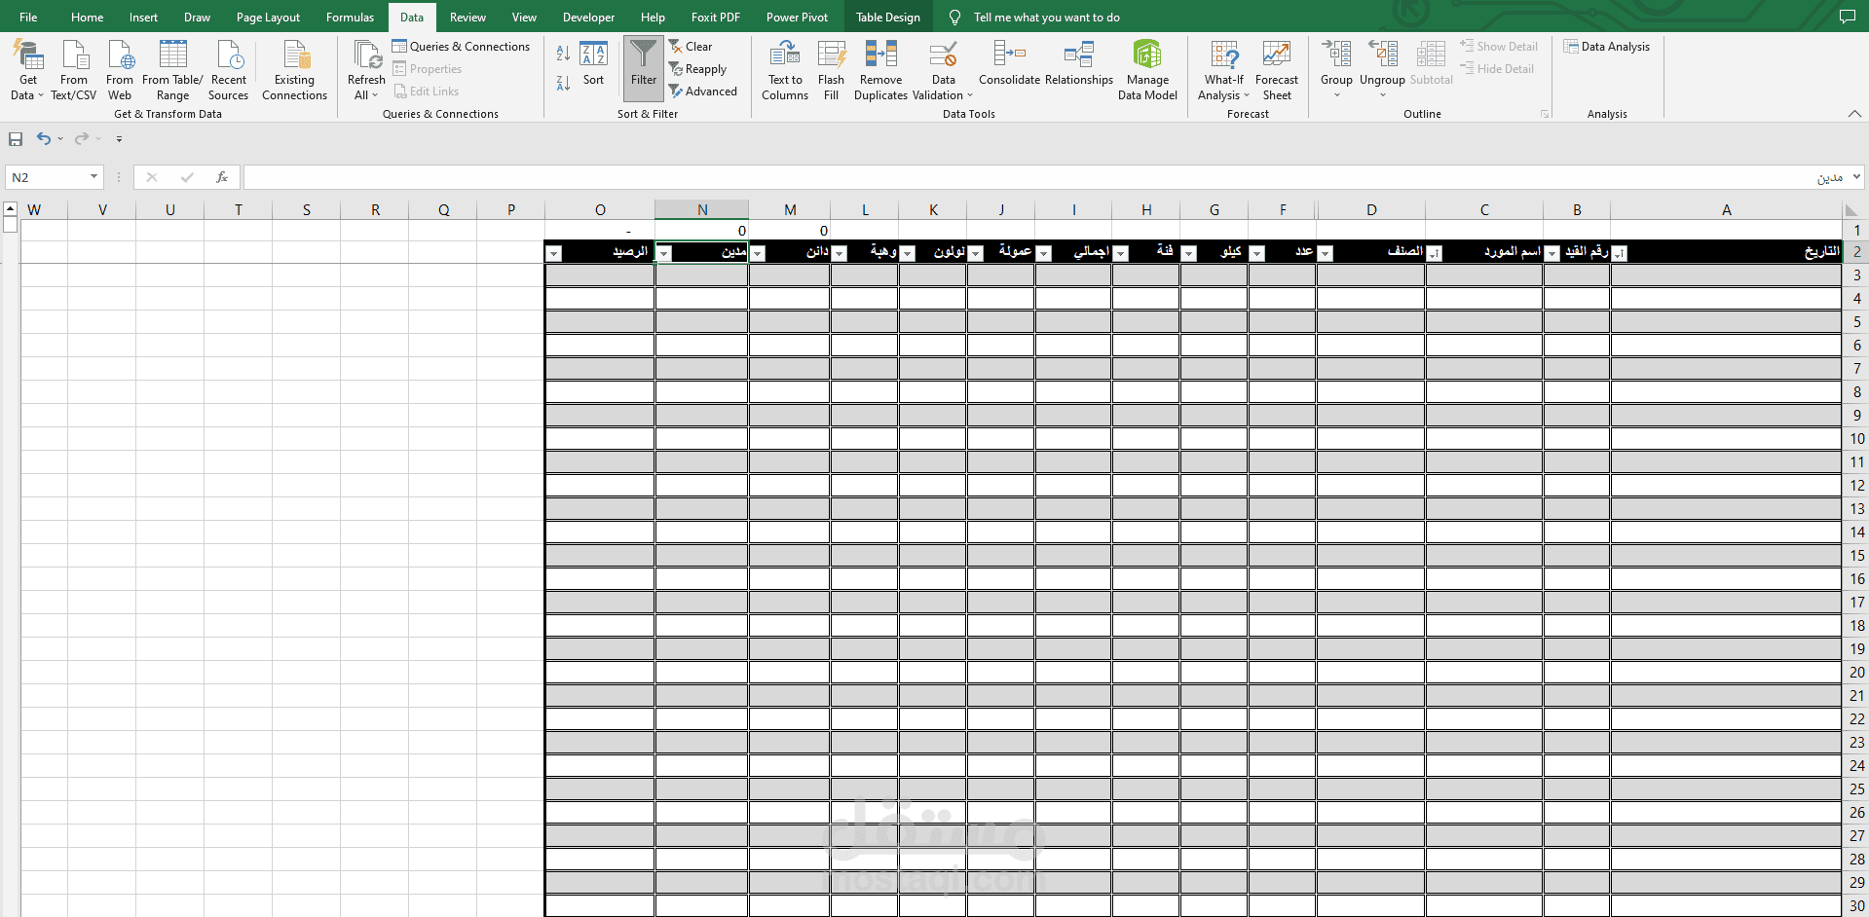This screenshot has height=917, width=1869.
Task: Switch to the Formulas tab
Action: pos(350,17)
